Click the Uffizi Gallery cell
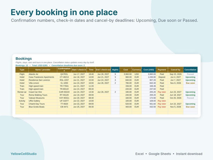This screenshot has height=160, width=213. (43, 101)
